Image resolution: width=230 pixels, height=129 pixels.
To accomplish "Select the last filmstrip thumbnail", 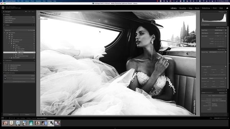I will click(57, 123).
